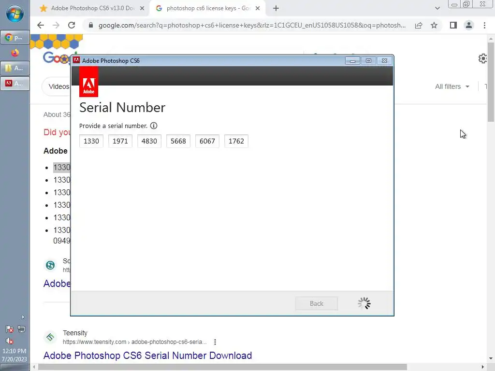Expand the All filters dropdown
Image resolution: width=495 pixels, height=371 pixels.
point(452,86)
